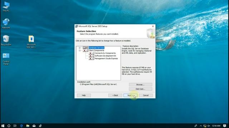Click the muted volume tray icon

(x=209, y=126)
